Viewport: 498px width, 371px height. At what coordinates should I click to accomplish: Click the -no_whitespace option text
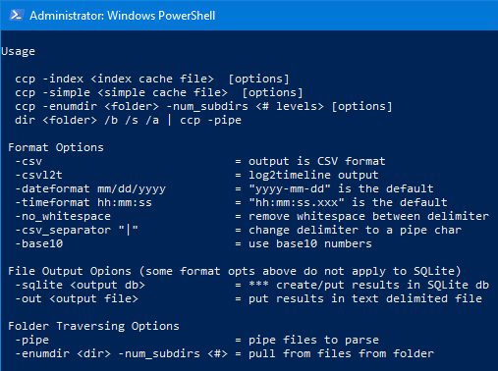tap(63, 217)
